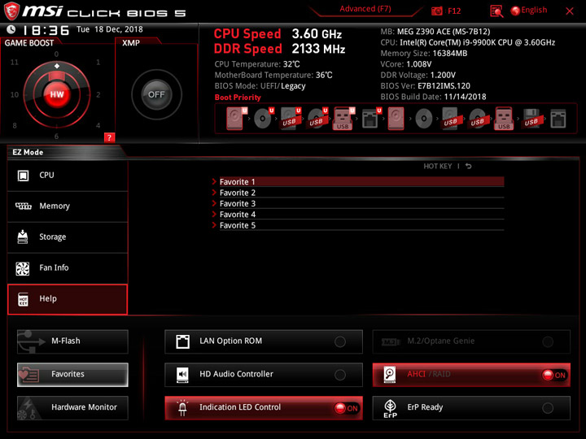This screenshot has width=586, height=439.
Task: Switch off the AHCI / RAID ON toggle
Action: (x=554, y=375)
